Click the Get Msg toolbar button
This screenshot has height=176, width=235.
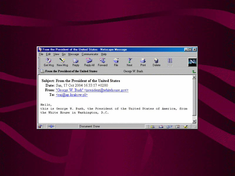tap(49, 62)
